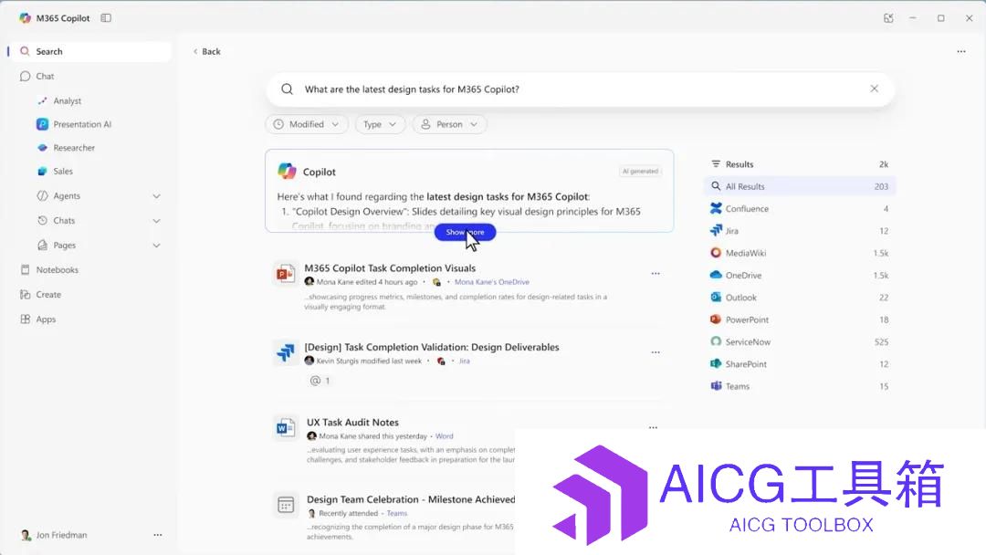The height and width of the screenshot is (555, 986).
Task: Click the M365 Copilot app logo
Action: [25, 18]
